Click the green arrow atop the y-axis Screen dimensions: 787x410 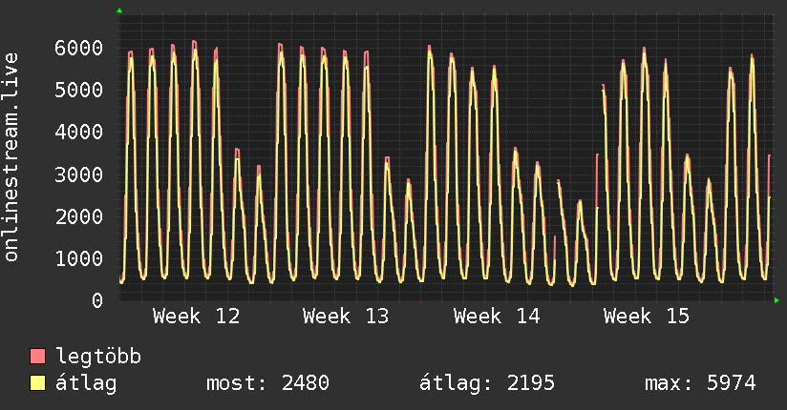[x=119, y=10]
